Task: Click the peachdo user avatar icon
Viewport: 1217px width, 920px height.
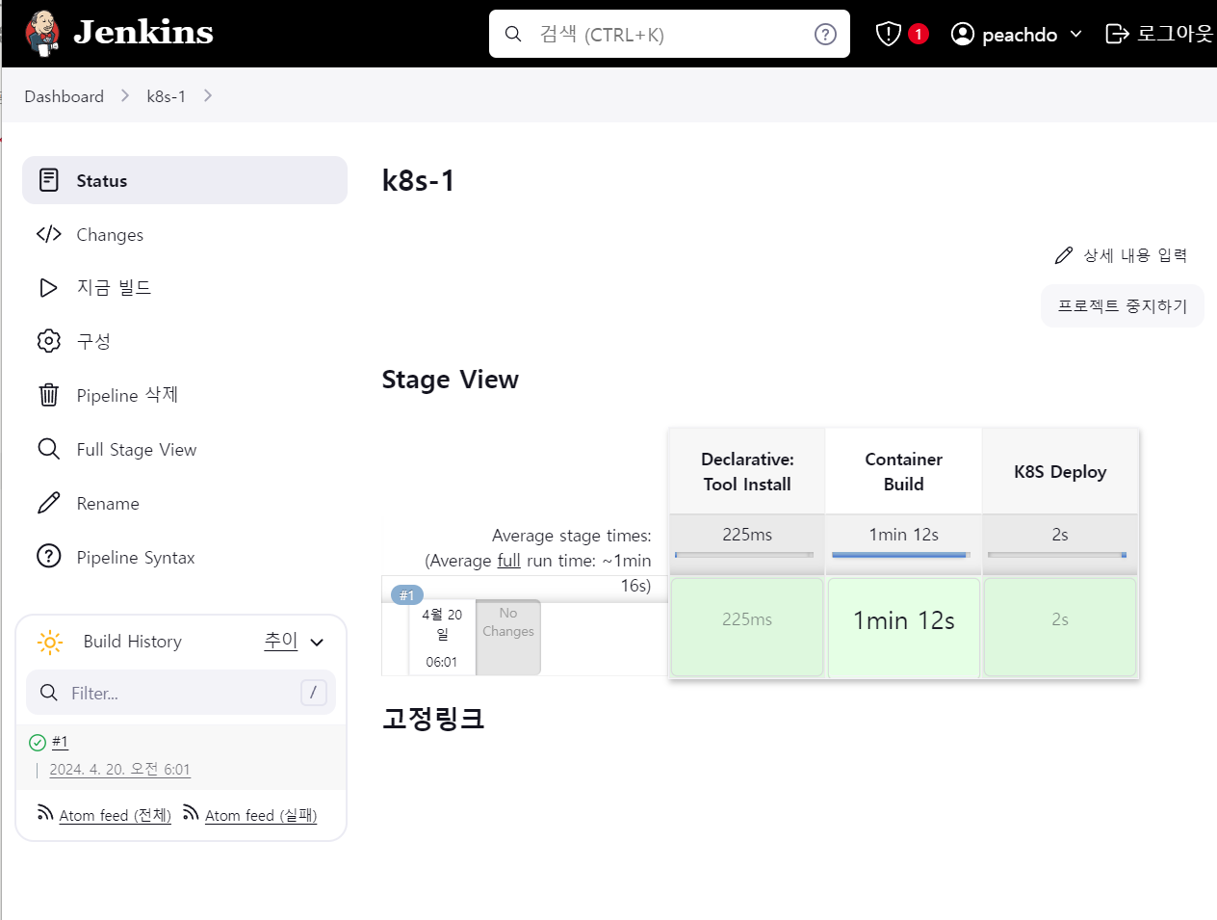Action: pos(962,34)
